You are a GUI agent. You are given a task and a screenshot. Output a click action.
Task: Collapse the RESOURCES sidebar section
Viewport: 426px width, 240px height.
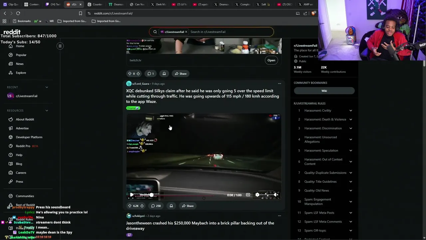click(47, 110)
